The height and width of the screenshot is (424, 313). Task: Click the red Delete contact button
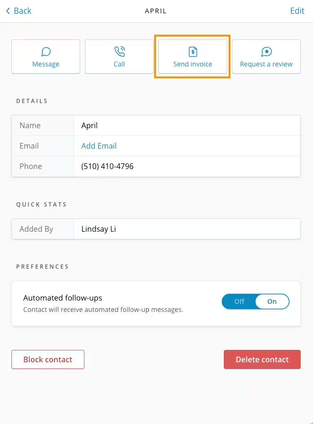(x=262, y=359)
